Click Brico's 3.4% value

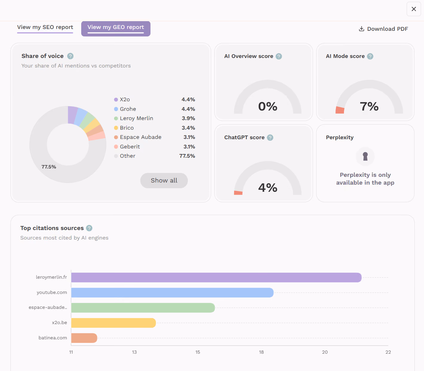click(188, 128)
